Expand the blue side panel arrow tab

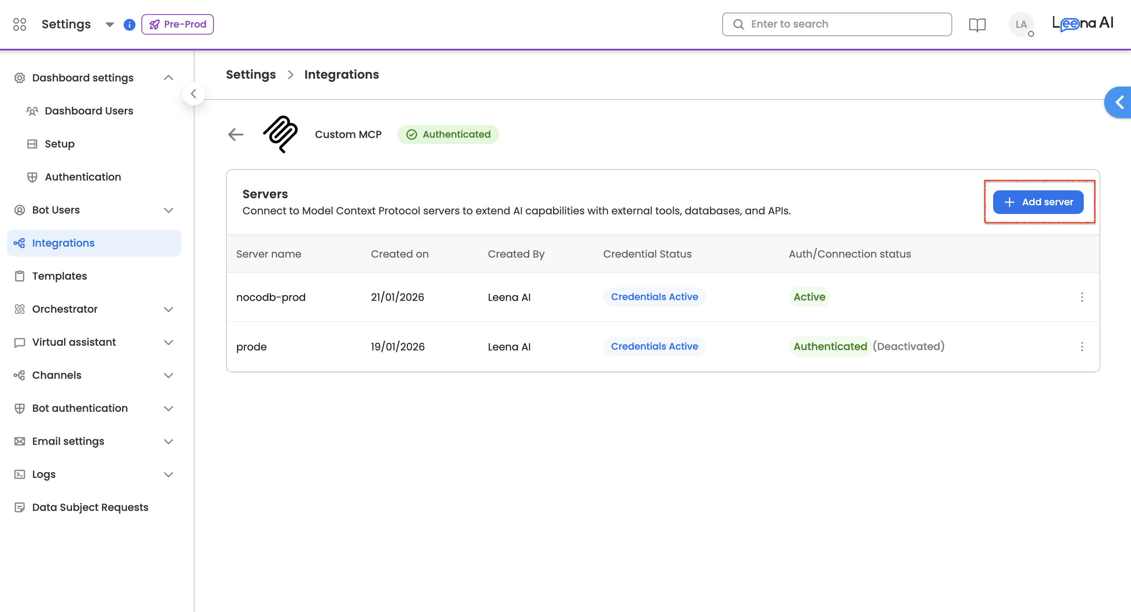tap(1119, 102)
